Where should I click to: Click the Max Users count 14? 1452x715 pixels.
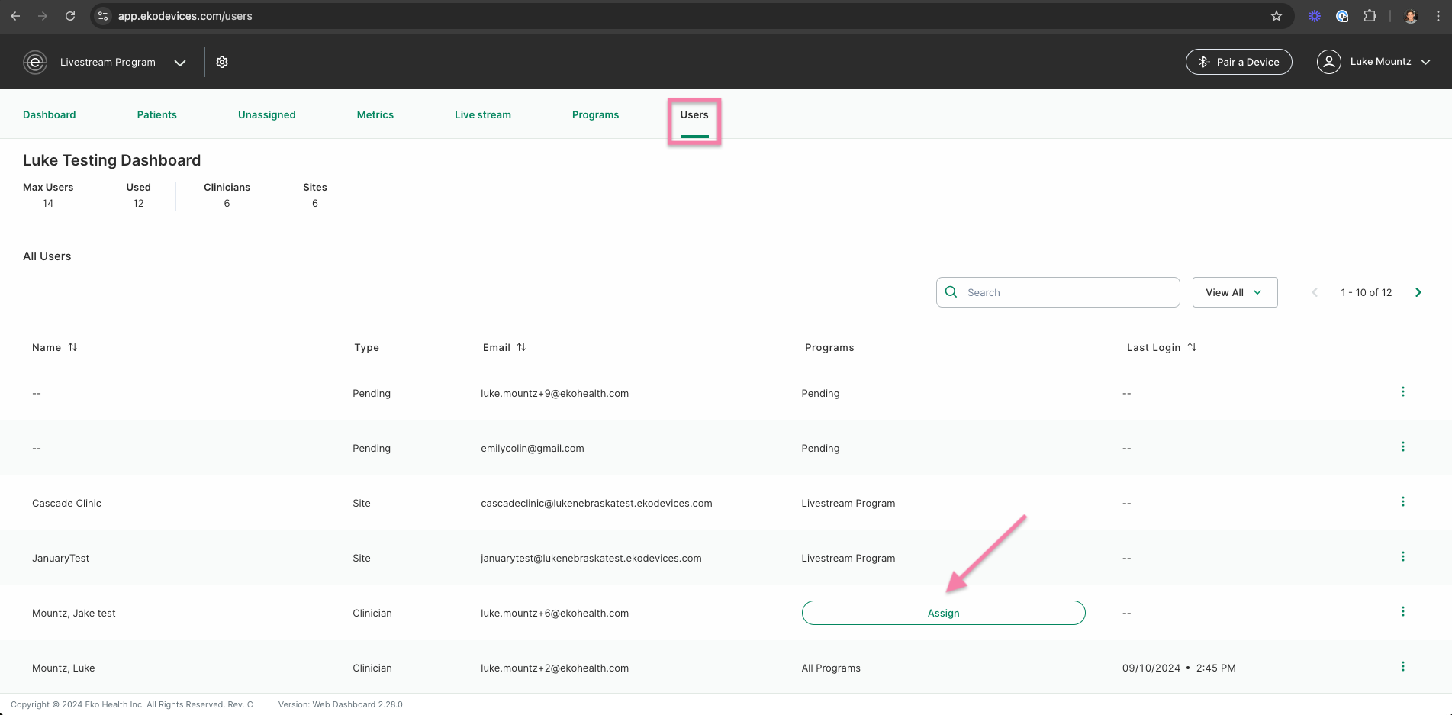(x=48, y=203)
